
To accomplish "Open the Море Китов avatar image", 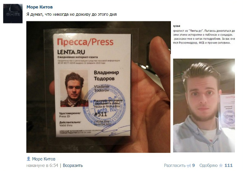I will (13, 14).
